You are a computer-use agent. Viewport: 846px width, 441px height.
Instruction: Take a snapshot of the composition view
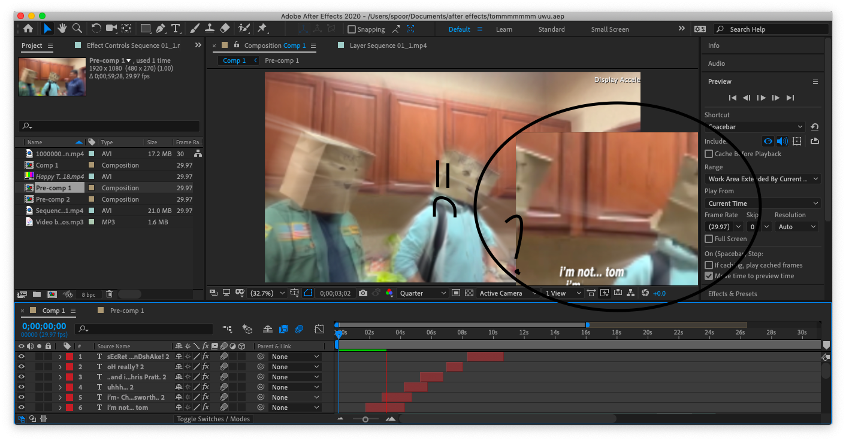coord(362,293)
